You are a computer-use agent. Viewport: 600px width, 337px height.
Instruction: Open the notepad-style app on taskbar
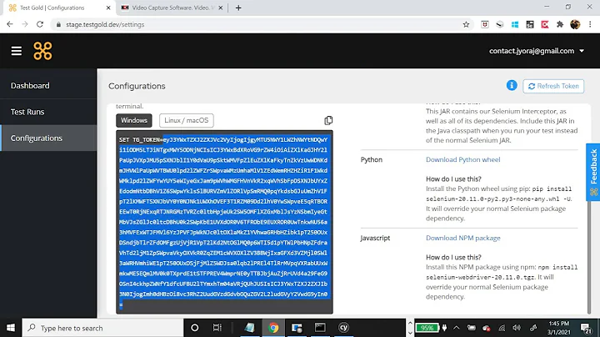click(x=249, y=328)
